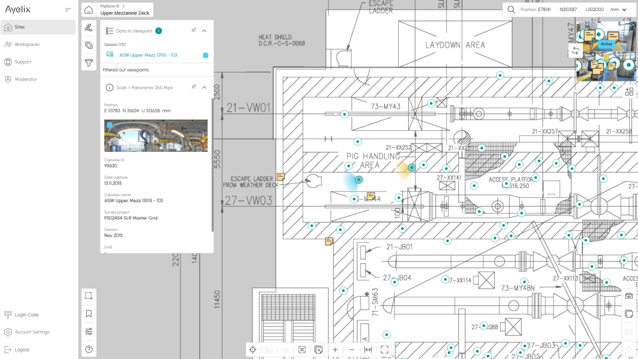Open the lower panorama preview thumbnail
This screenshot has height=359, width=638.
pos(606,66)
